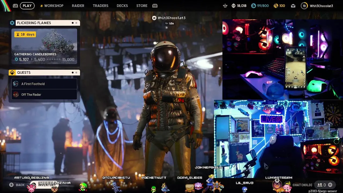The width and height of the screenshot is (343, 193).
Task: Select first page dot in Quests header
Action: click(x=73, y=73)
